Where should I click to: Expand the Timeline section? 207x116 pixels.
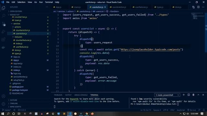click(x=14, y=103)
